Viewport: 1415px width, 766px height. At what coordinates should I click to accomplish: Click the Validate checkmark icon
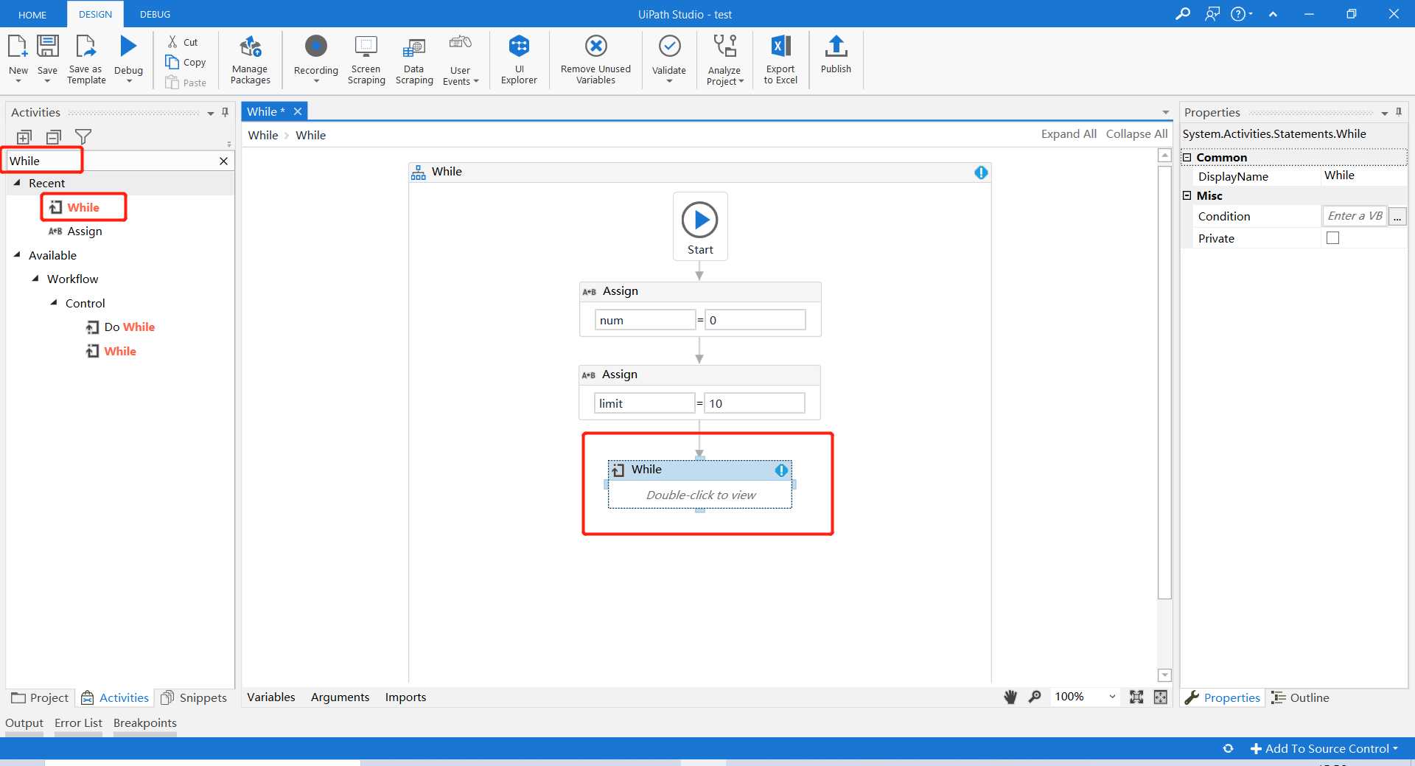point(669,46)
